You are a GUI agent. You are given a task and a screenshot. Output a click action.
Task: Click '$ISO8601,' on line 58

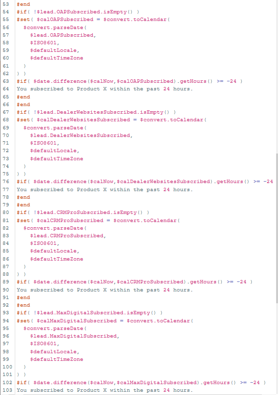click(45, 43)
